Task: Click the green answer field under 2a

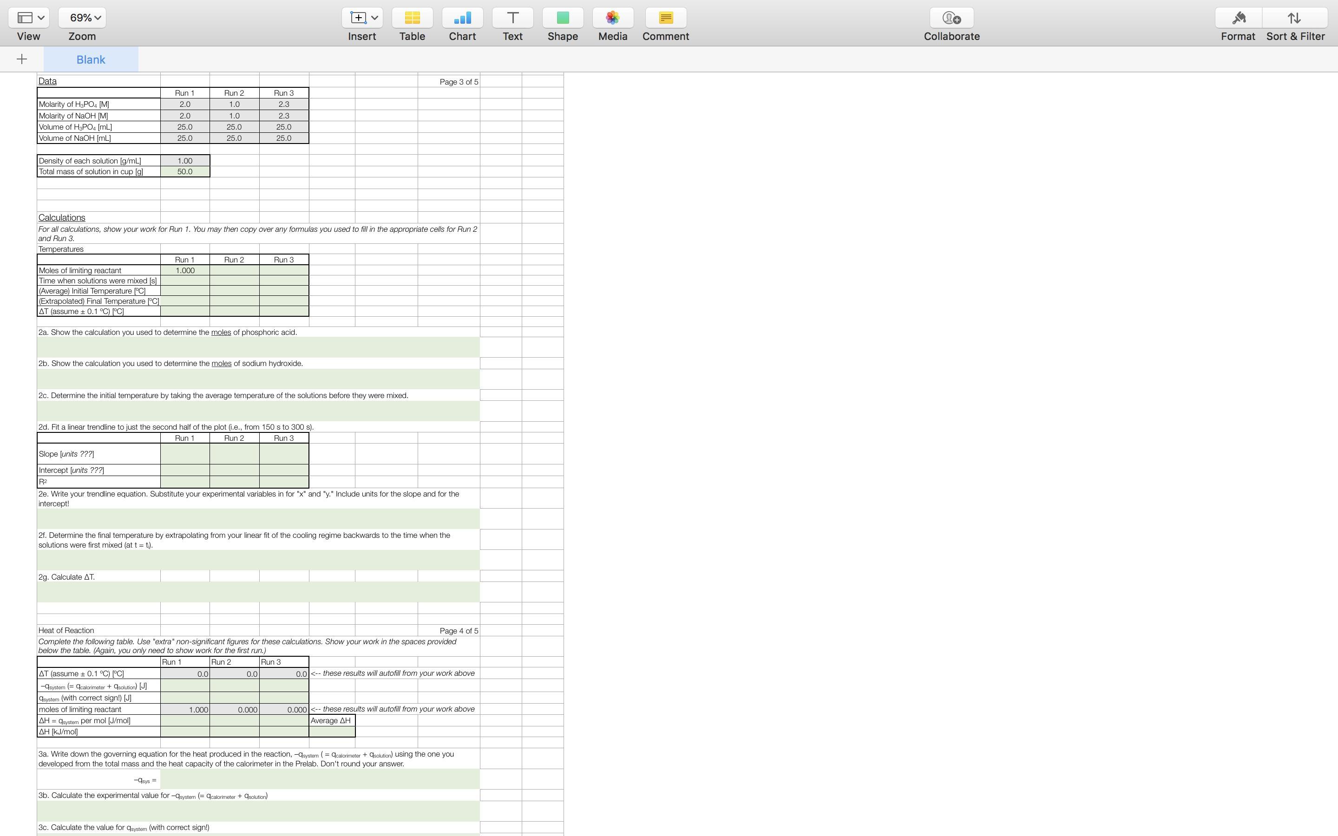Action: click(258, 347)
